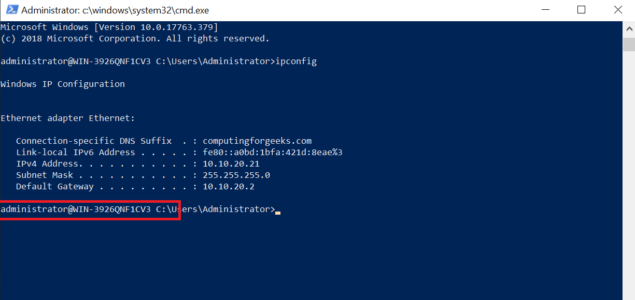The width and height of the screenshot is (635, 300).
Task: Maximize the cmd.exe window
Action: [x=581, y=10]
